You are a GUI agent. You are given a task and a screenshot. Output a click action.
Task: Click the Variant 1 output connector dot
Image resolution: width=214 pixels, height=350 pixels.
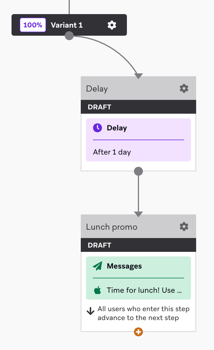pos(69,36)
